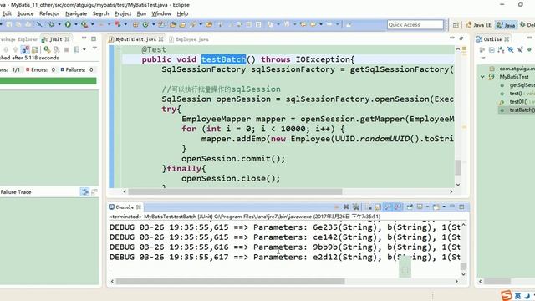
Task: Click Rerun Failed Tests First icon
Action: click(57, 50)
